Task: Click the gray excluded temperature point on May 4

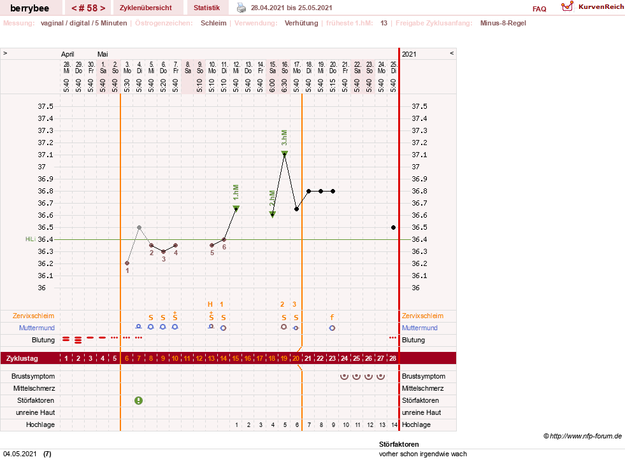Action: click(139, 227)
